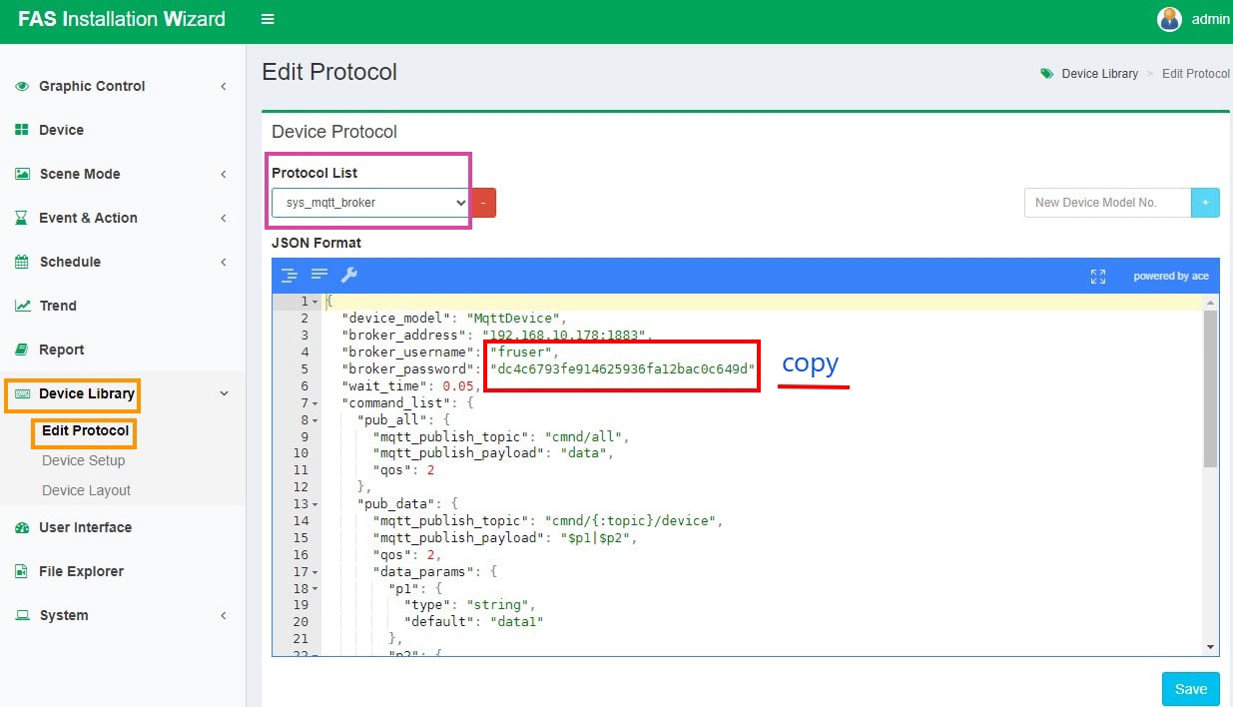Fold the command_list block at line 7

[x=315, y=403]
